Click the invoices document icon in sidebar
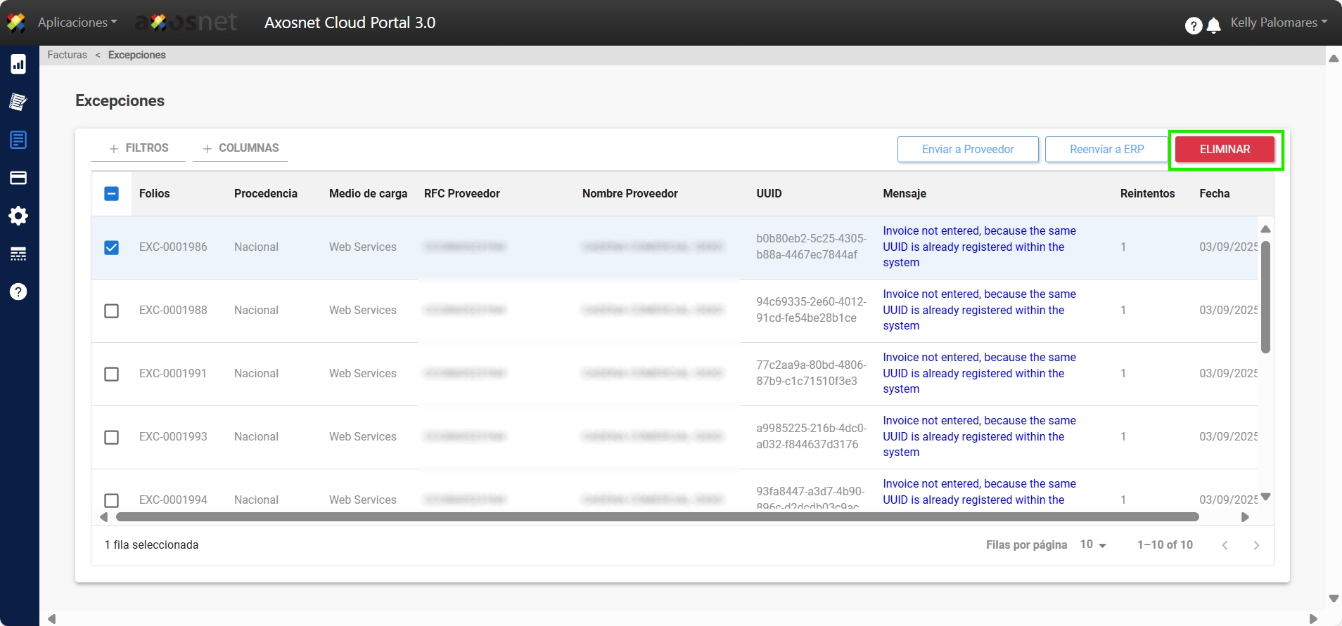Image resolution: width=1342 pixels, height=626 pixels. pos(18,140)
